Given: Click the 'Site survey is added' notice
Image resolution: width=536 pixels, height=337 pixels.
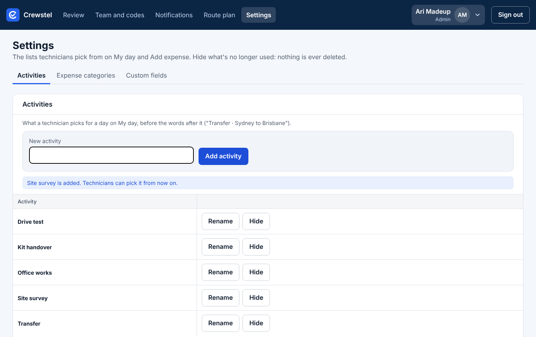Looking at the screenshot, I should pos(268,183).
